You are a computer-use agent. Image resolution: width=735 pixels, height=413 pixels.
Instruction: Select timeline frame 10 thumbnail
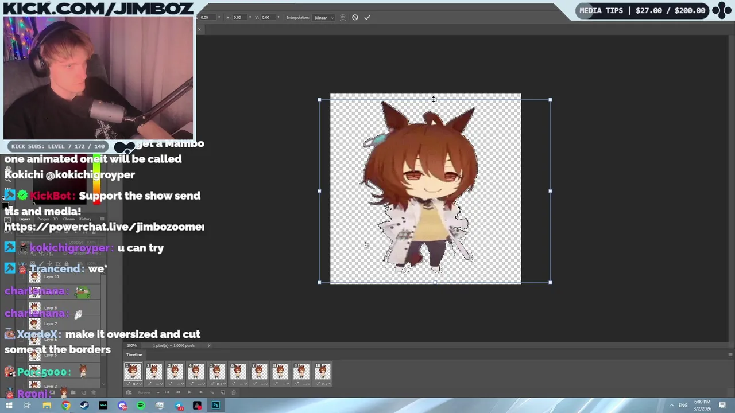[x=322, y=372]
